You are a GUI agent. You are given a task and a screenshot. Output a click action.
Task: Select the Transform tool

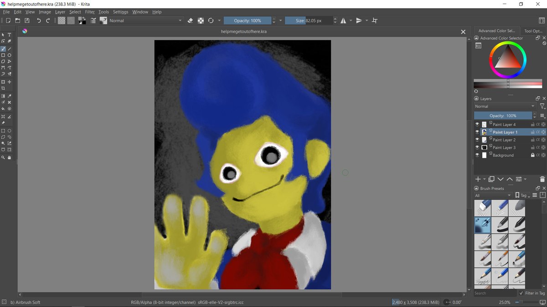click(3, 82)
